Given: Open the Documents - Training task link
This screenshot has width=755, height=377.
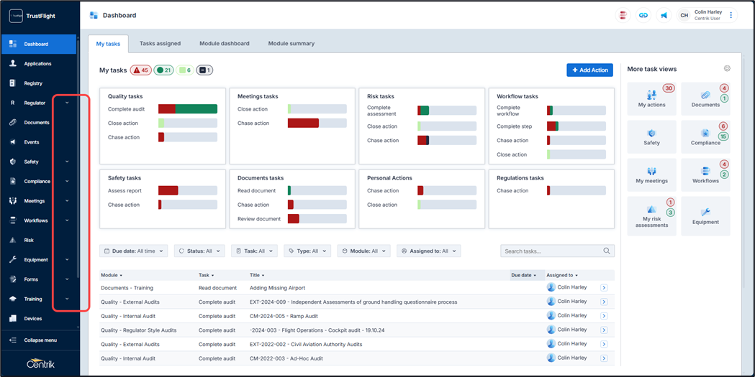Looking at the screenshot, I should [127, 288].
